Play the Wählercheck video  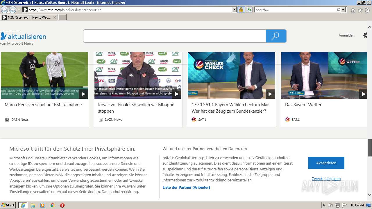270,94
